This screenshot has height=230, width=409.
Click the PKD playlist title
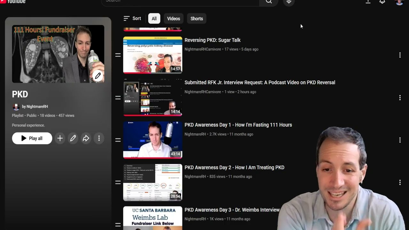20,94
